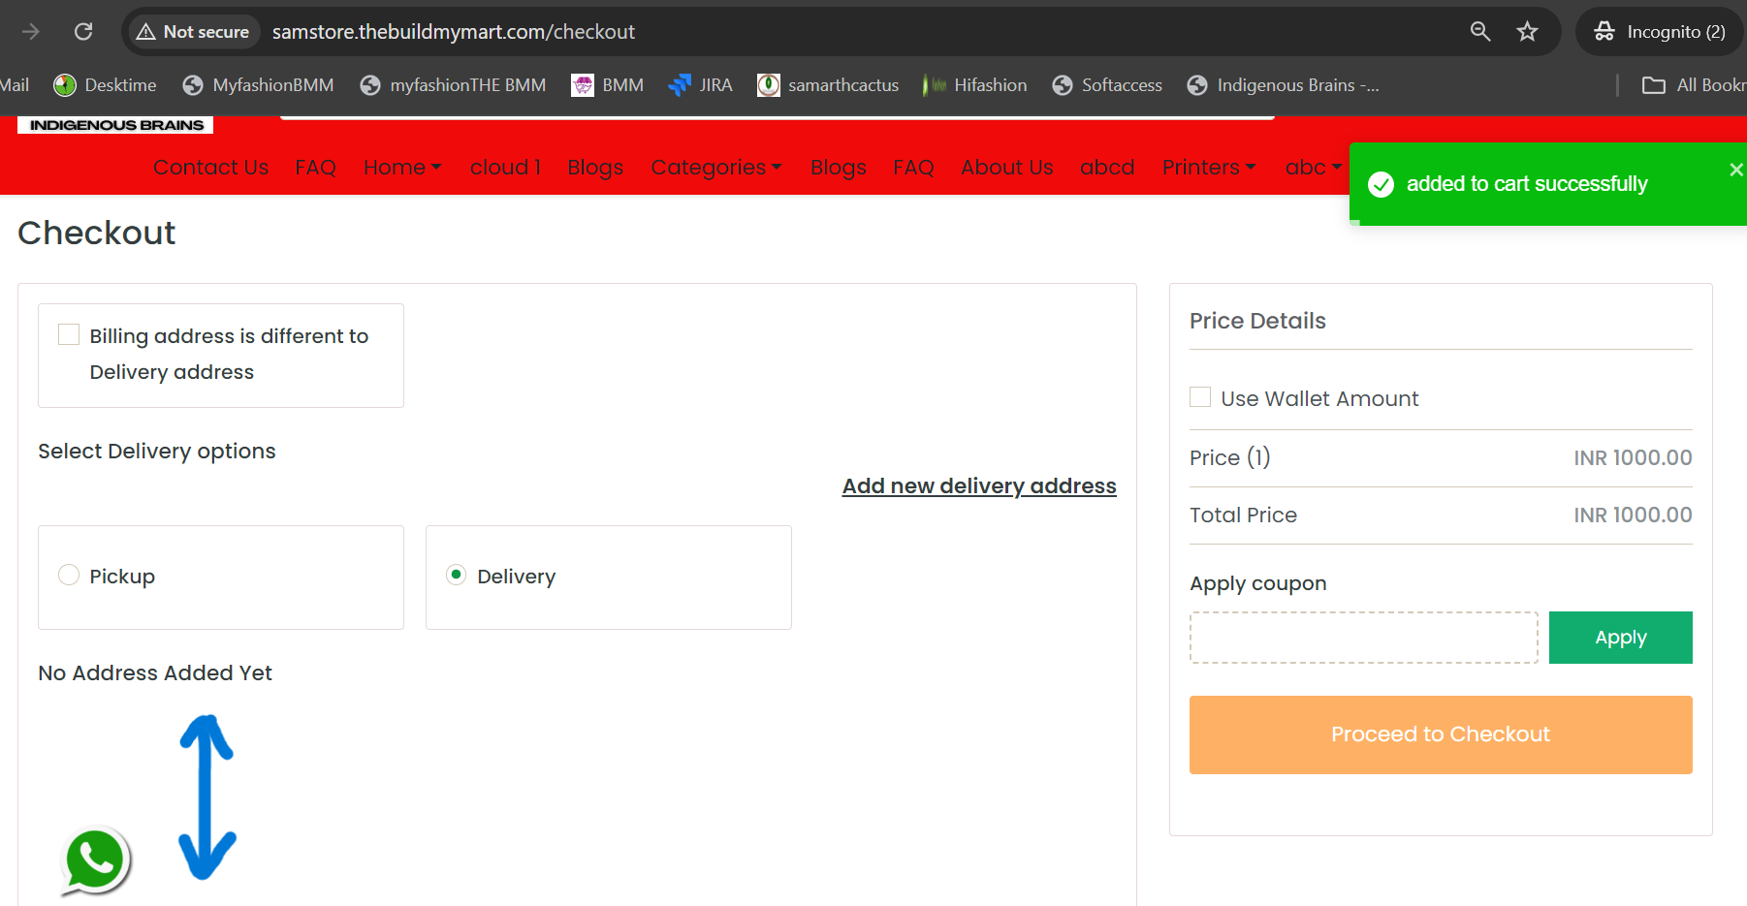Viewport: 1747px width, 906px height.
Task: Enable the Use Wallet Amount checkbox
Action: pyautogui.click(x=1200, y=397)
